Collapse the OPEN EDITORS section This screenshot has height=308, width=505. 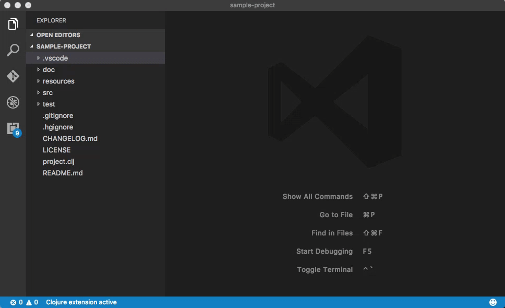click(31, 35)
